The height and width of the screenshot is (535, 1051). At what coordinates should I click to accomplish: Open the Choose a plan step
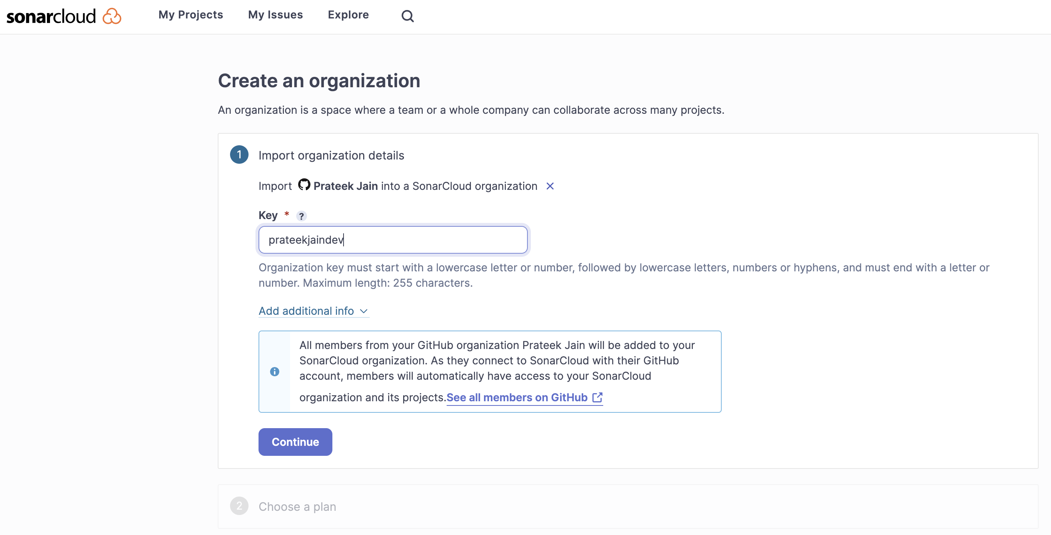(297, 507)
